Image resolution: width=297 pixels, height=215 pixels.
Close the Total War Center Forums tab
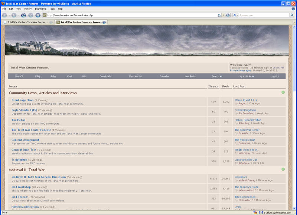tap(104, 22)
